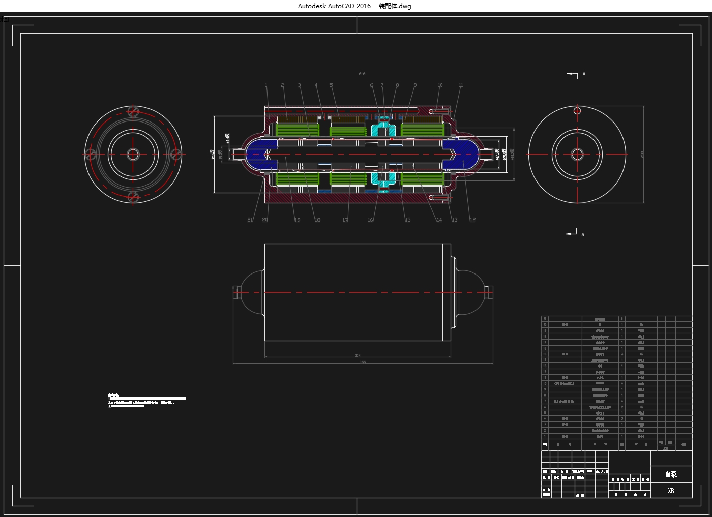This screenshot has height=517, width=712.
Task: Select top bolt hole in left flange view
Action: pos(133,111)
